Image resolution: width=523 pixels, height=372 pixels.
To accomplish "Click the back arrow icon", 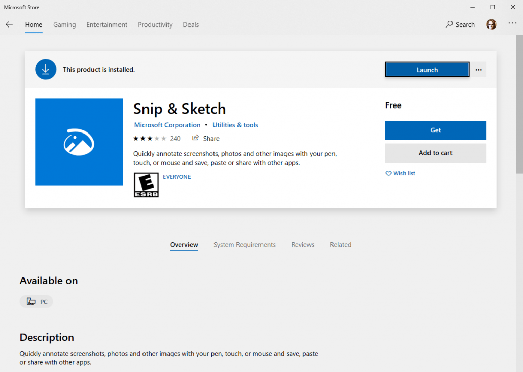I will click(x=9, y=24).
